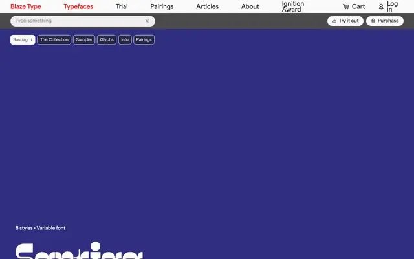
Task: Navigate to Pairings in top nav
Action: click(x=162, y=6)
